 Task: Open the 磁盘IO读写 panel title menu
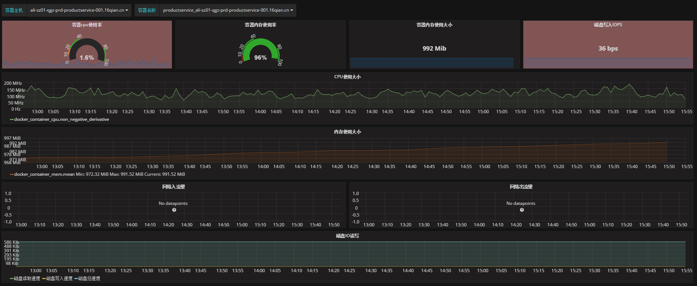(x=348, y=236)
